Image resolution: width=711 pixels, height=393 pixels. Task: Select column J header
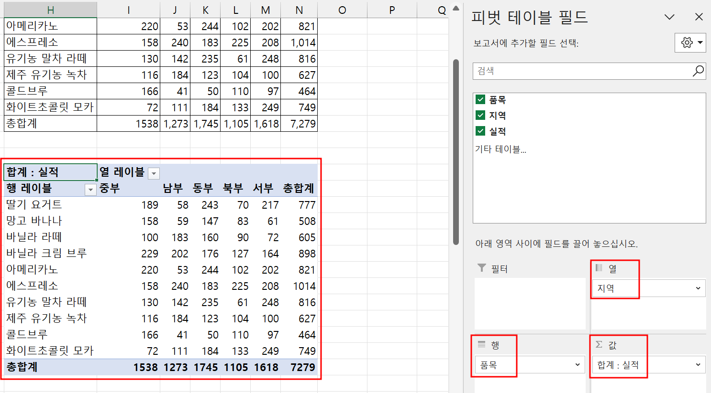(175, 10)
